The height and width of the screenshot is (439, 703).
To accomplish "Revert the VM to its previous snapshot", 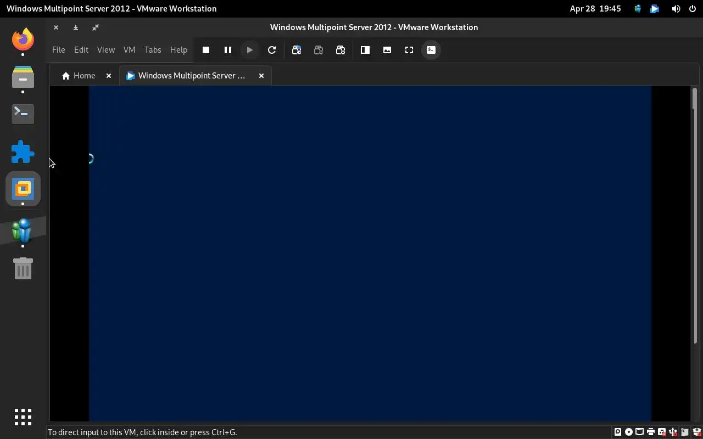I will 319,50.
